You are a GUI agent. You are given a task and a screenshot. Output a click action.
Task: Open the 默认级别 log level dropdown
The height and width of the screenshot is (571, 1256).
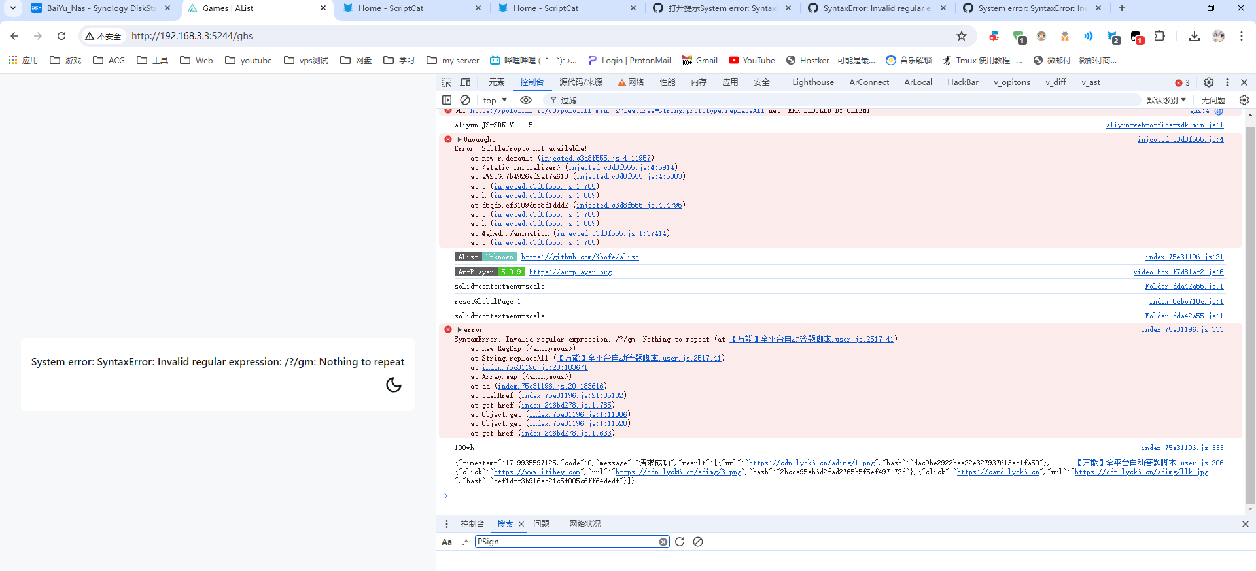tap(1166, 100)
